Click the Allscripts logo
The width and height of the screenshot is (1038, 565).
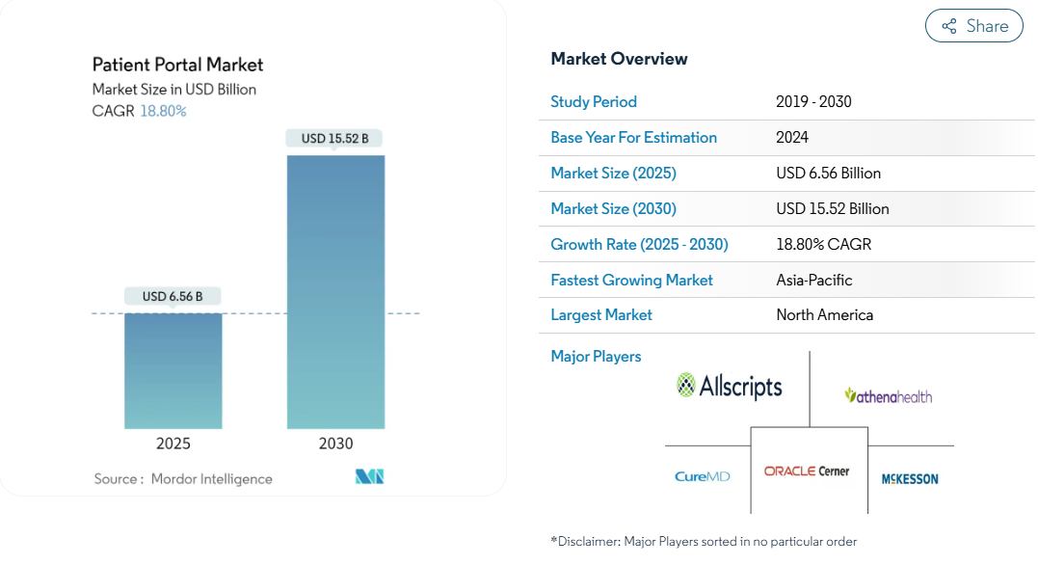tap(729, 387)
